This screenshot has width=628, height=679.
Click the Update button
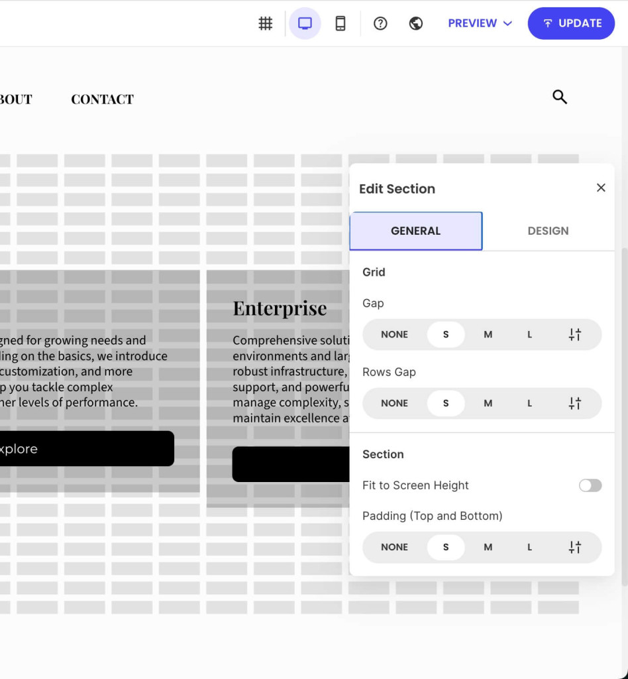[x=571, y=23]
